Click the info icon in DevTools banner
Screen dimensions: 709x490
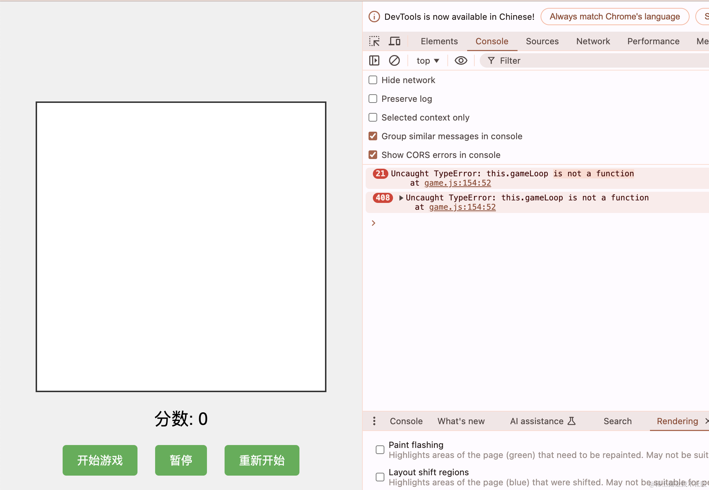(374, 17)
